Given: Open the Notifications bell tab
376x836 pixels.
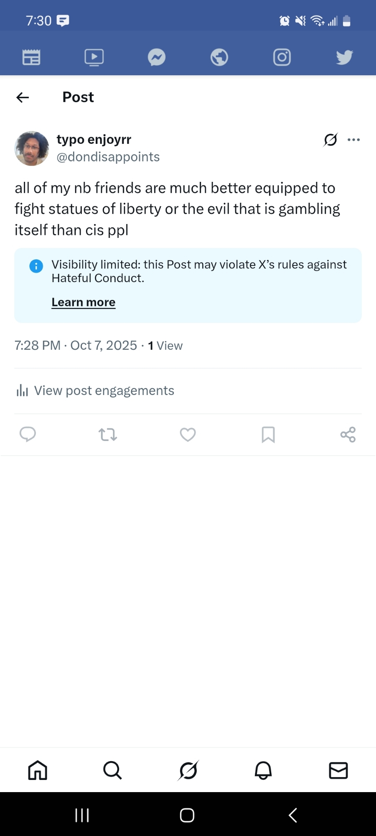Looking at the screenshot, I should pyautogui.click(x=263, y=770).
